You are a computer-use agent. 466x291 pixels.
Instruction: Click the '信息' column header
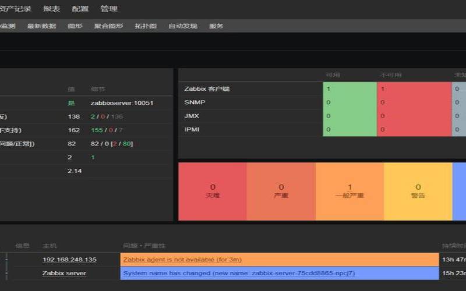point(22,246)
